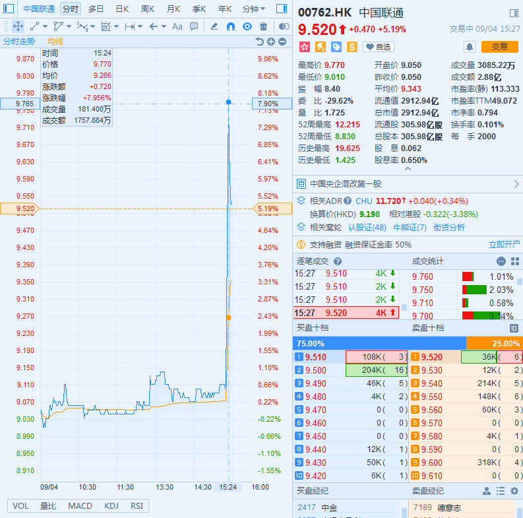Switch to 分时 intraday tab
The height and width of the screenshot is (518, 523).
click(71, 9)
